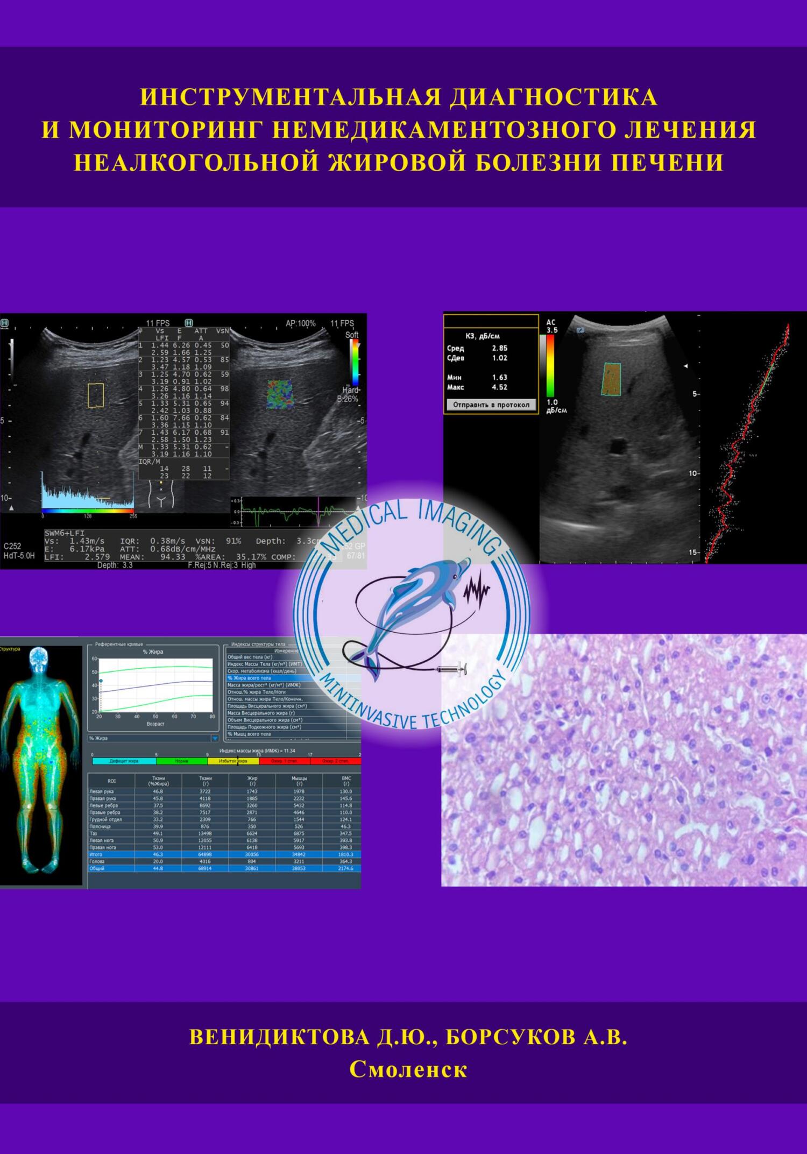
Task: Select the yellow ROI box on liver ultrasound
Action: 95,395
